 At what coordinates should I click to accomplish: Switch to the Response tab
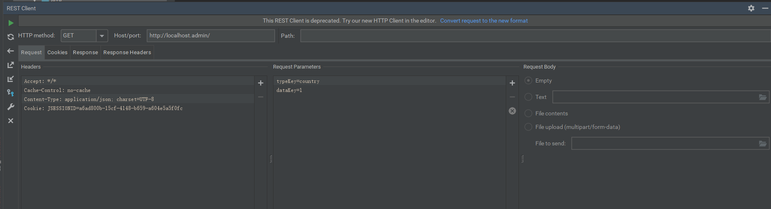pyautogui.click(x=85, y=52)
